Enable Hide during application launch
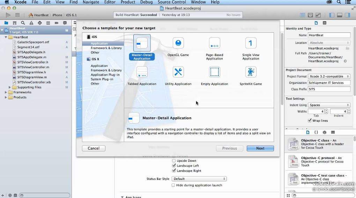Image resolution: width=356 pixels, height=198 pixels. tap(173, 185)
